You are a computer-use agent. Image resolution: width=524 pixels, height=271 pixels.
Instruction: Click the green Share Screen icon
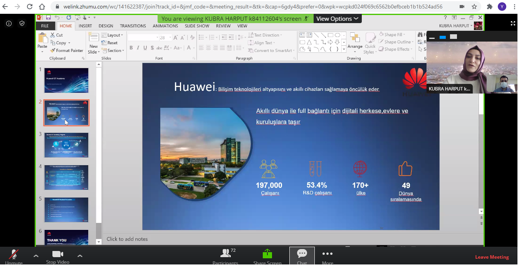pos(267,254)
